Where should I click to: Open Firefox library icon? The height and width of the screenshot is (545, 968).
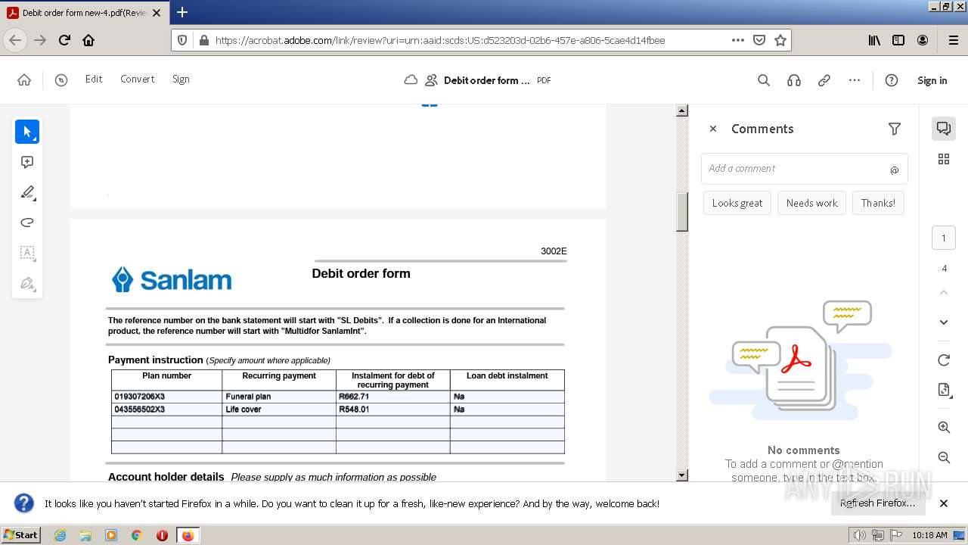[874, 40]
